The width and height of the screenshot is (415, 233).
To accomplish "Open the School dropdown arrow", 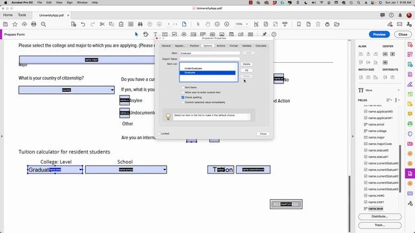I will pos(165,170).
